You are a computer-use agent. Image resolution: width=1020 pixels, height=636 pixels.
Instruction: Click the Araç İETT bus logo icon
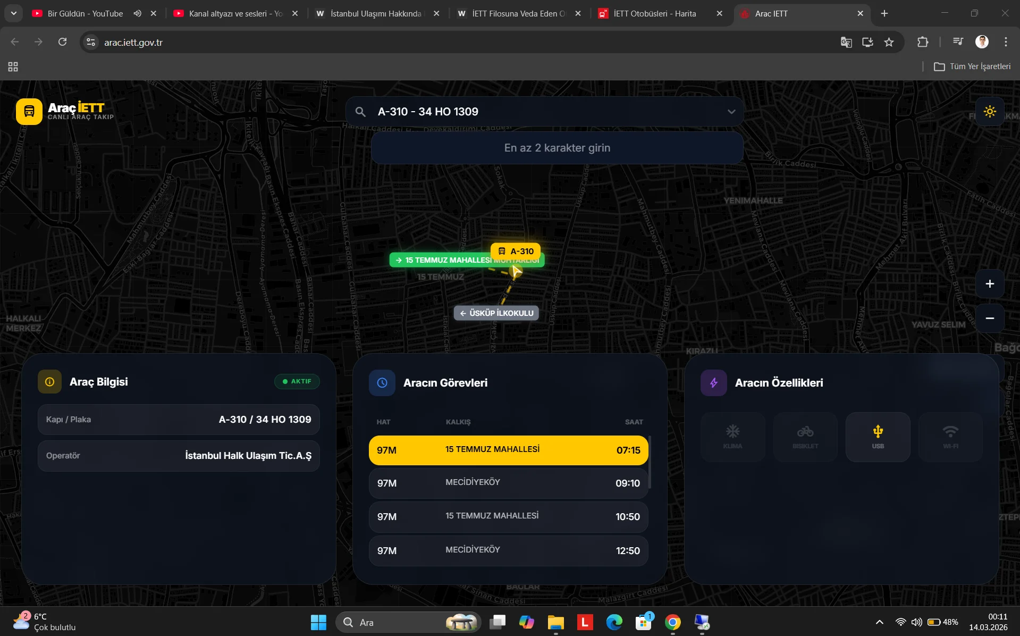29,112
